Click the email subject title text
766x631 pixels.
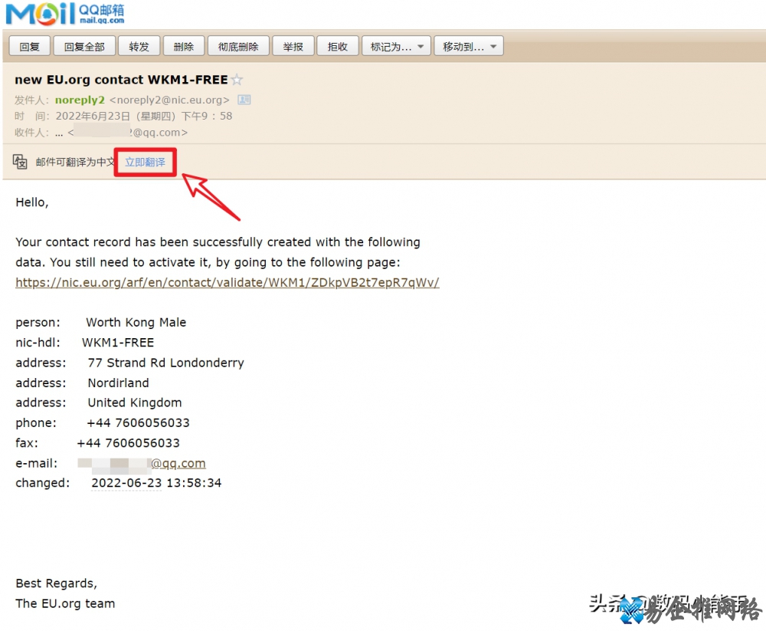pyautogui.click(x=121, y=80)
